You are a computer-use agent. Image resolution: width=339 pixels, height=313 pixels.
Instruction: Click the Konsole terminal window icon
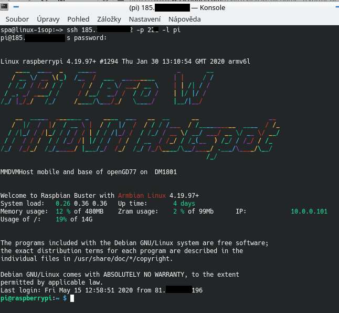(x=4, y=7)
